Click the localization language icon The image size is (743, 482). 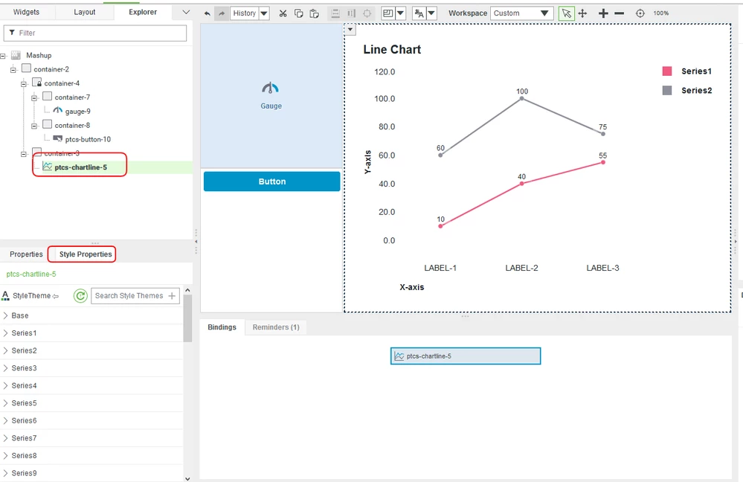pyautogui.click(x=419, y=13)
